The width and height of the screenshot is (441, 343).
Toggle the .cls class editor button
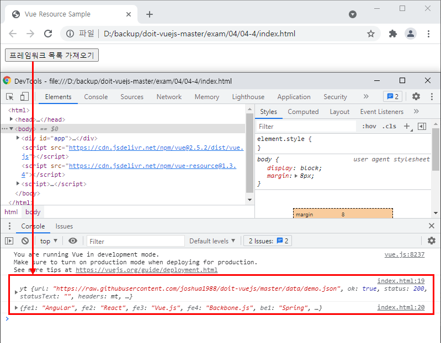point(389,127)
